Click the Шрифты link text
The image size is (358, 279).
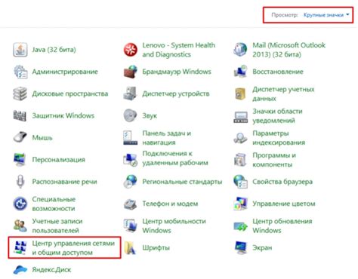[156, 248]
